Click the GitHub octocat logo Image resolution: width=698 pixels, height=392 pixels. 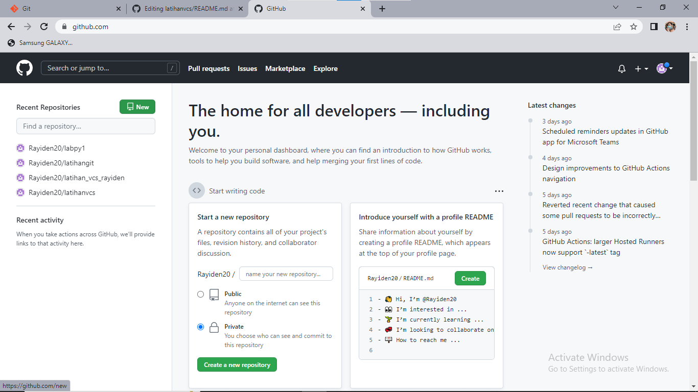coord(25,67)
